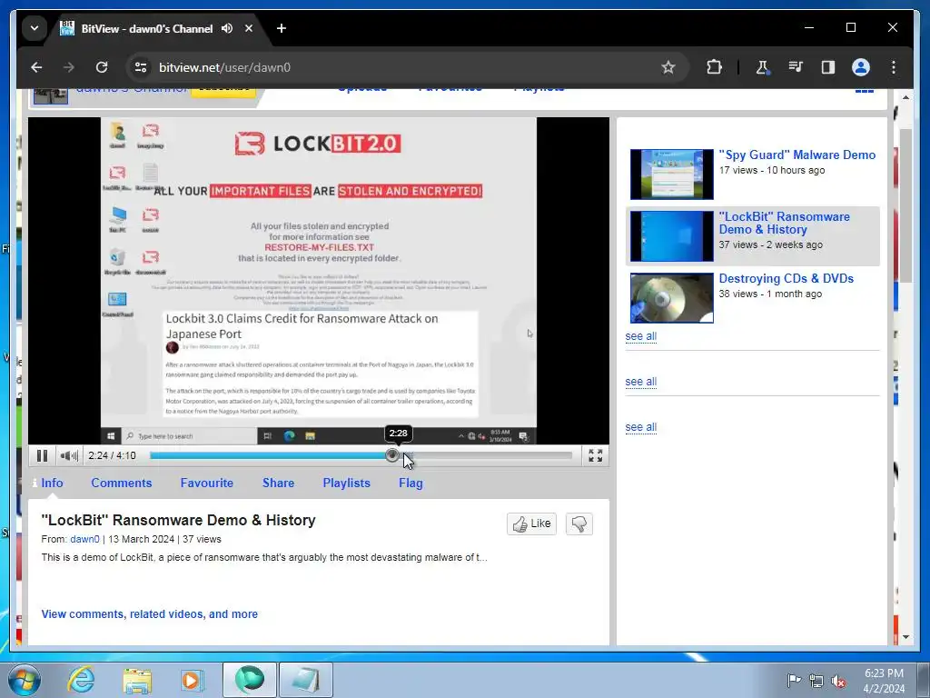Click the Destroying CDs & DVDs thumbnail
Screen dimensions: 930x698
(671, 298)
